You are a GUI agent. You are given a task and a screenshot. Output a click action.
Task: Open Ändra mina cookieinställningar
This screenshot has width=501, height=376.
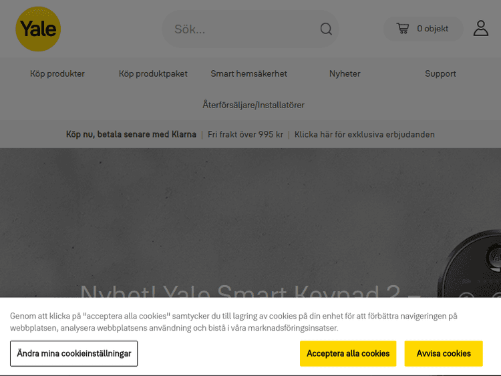(x=73, y=353)
